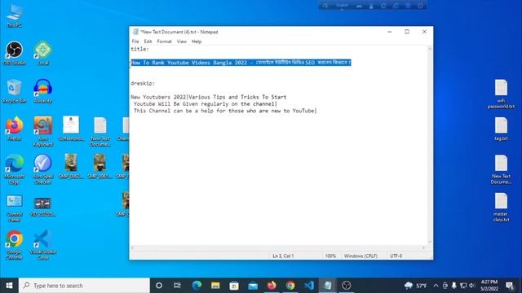Select the Local desktop shortcut
The height and width of the screenshot is (293, 522).
tap(43, 53)
